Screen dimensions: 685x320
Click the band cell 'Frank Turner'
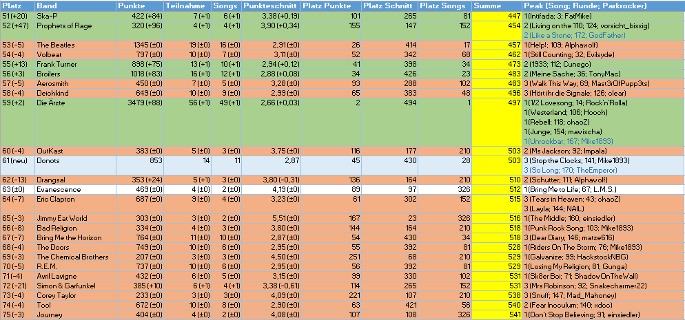tap(76, 64)
